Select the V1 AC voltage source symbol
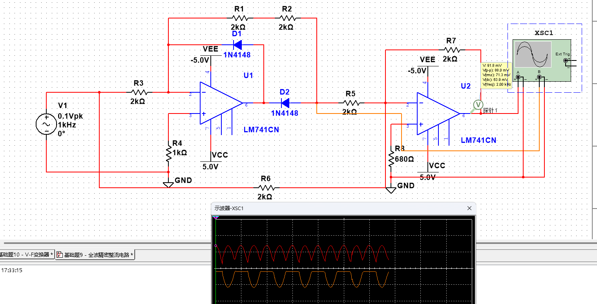 46,124
